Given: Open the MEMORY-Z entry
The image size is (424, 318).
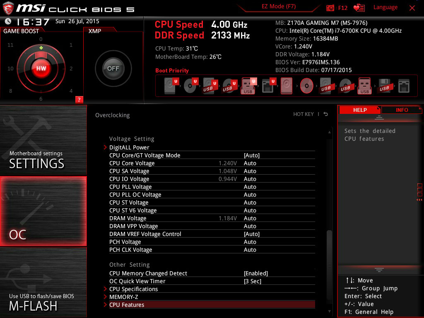Looking at the screenshot, I should point(123,297).
